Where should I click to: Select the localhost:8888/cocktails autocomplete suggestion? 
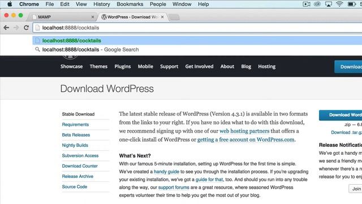click(197, 40)
